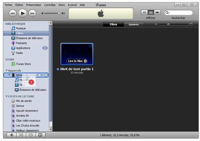Eject the iPhone with the eject icon
The height and width of the screenshot is (141, 200).
pyautogui.click(x=46, y=75)
